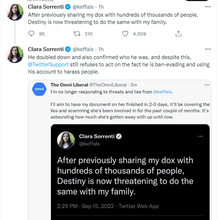Share the first tweet via share icon
The width and height of the screenshot is (223, 220).
(x=178, y=34)
